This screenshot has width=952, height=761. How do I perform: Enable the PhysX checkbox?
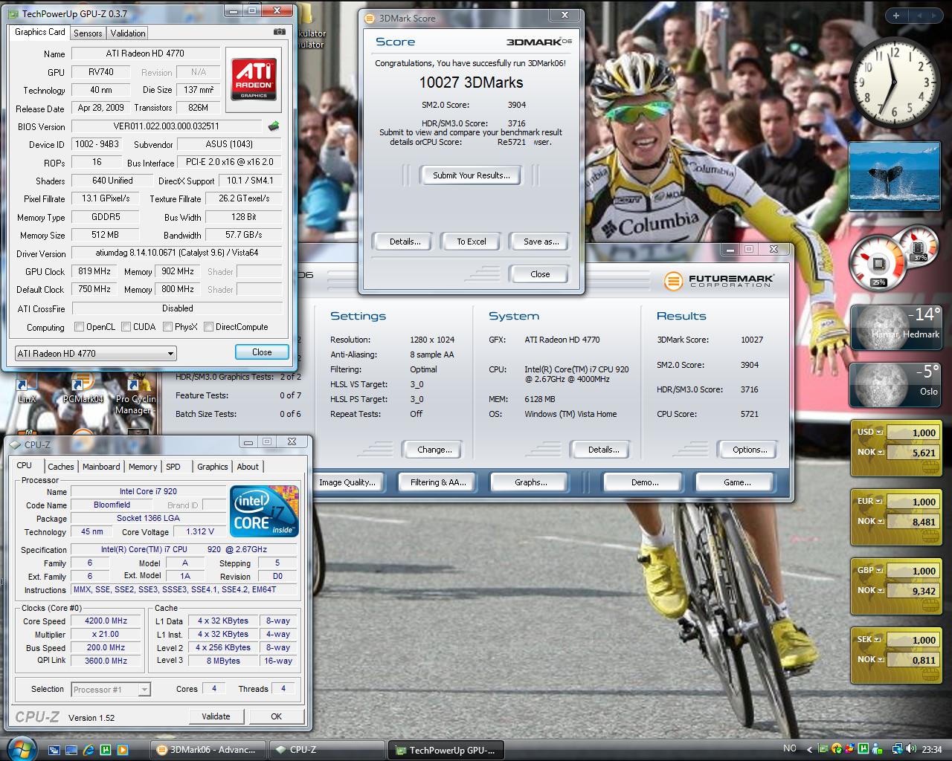(168, 326)
